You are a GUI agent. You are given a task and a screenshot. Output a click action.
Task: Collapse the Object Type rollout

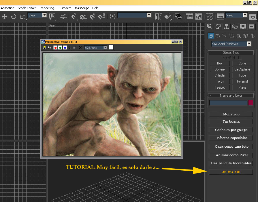[x=231, y=53]
